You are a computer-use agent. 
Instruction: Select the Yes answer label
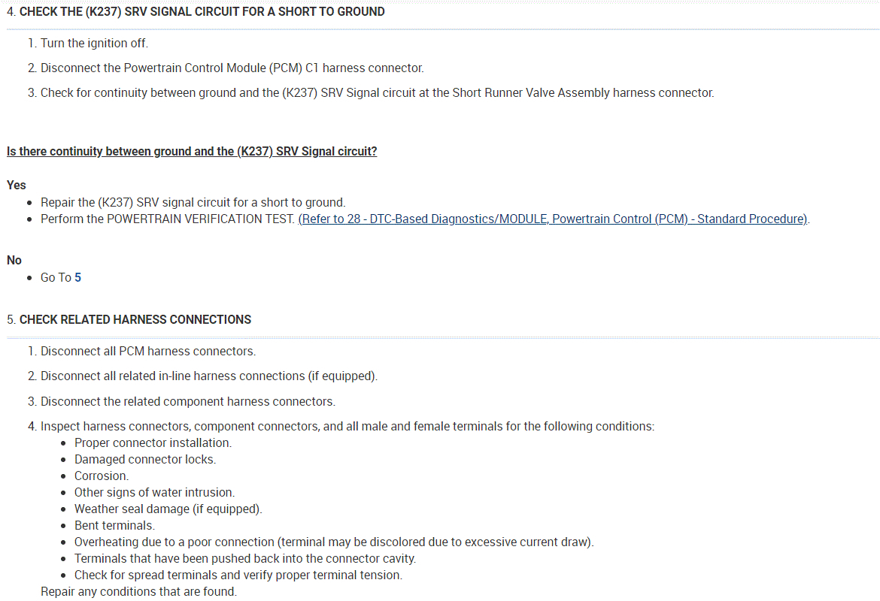click(17, 185)
